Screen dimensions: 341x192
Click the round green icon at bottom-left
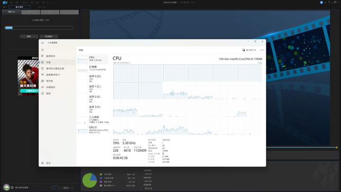[7, 187]
